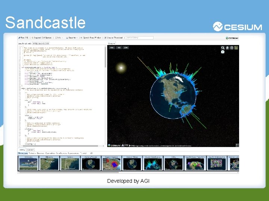Select the Showcases gallery category
This screenshot has height=201, width=269.
pyautogui.click(x=23, y=153)
